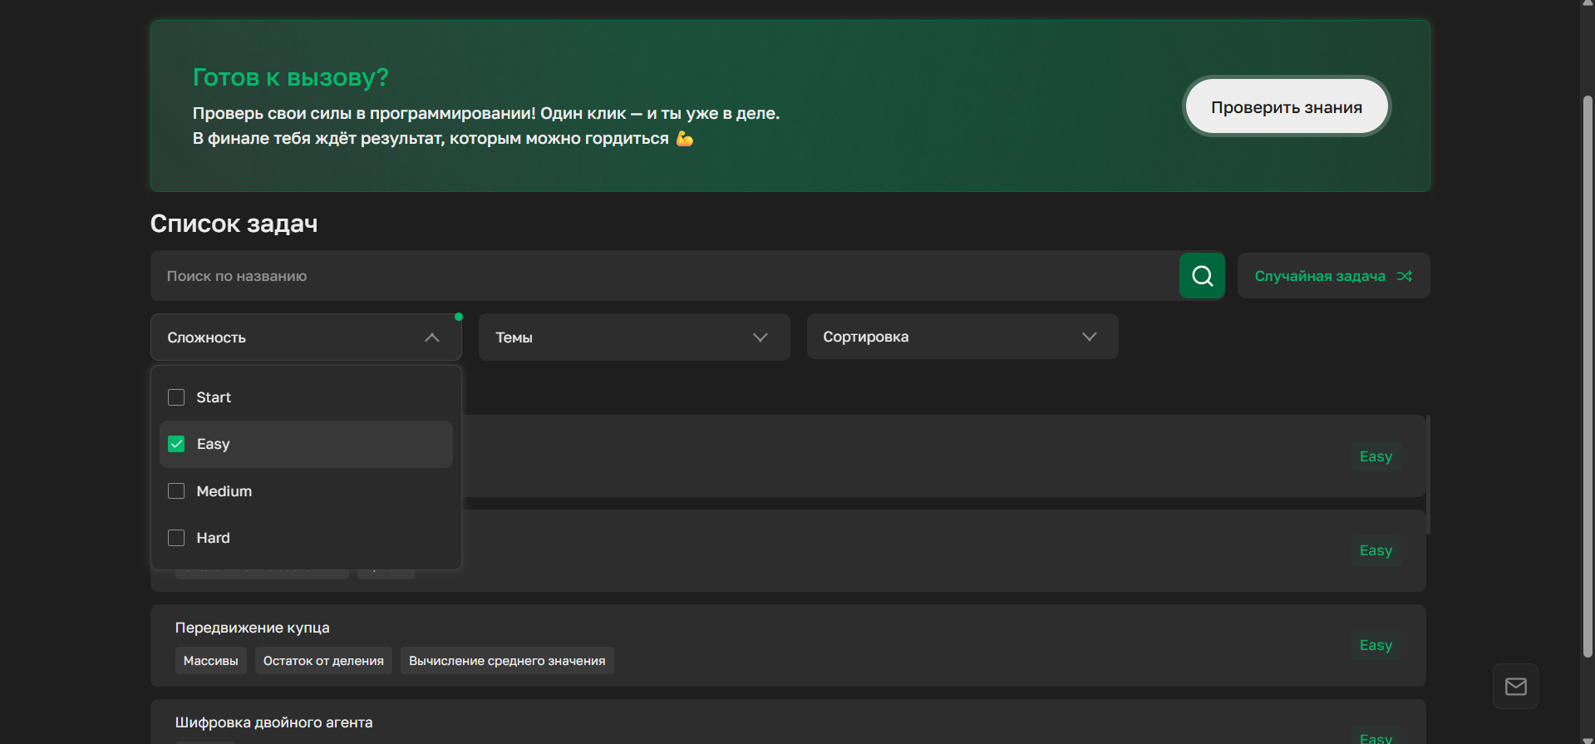The width and height of the screenshot is (1595, 744).
Task: Click the green magnifier search icon
Action: (x=1202, y=276)
